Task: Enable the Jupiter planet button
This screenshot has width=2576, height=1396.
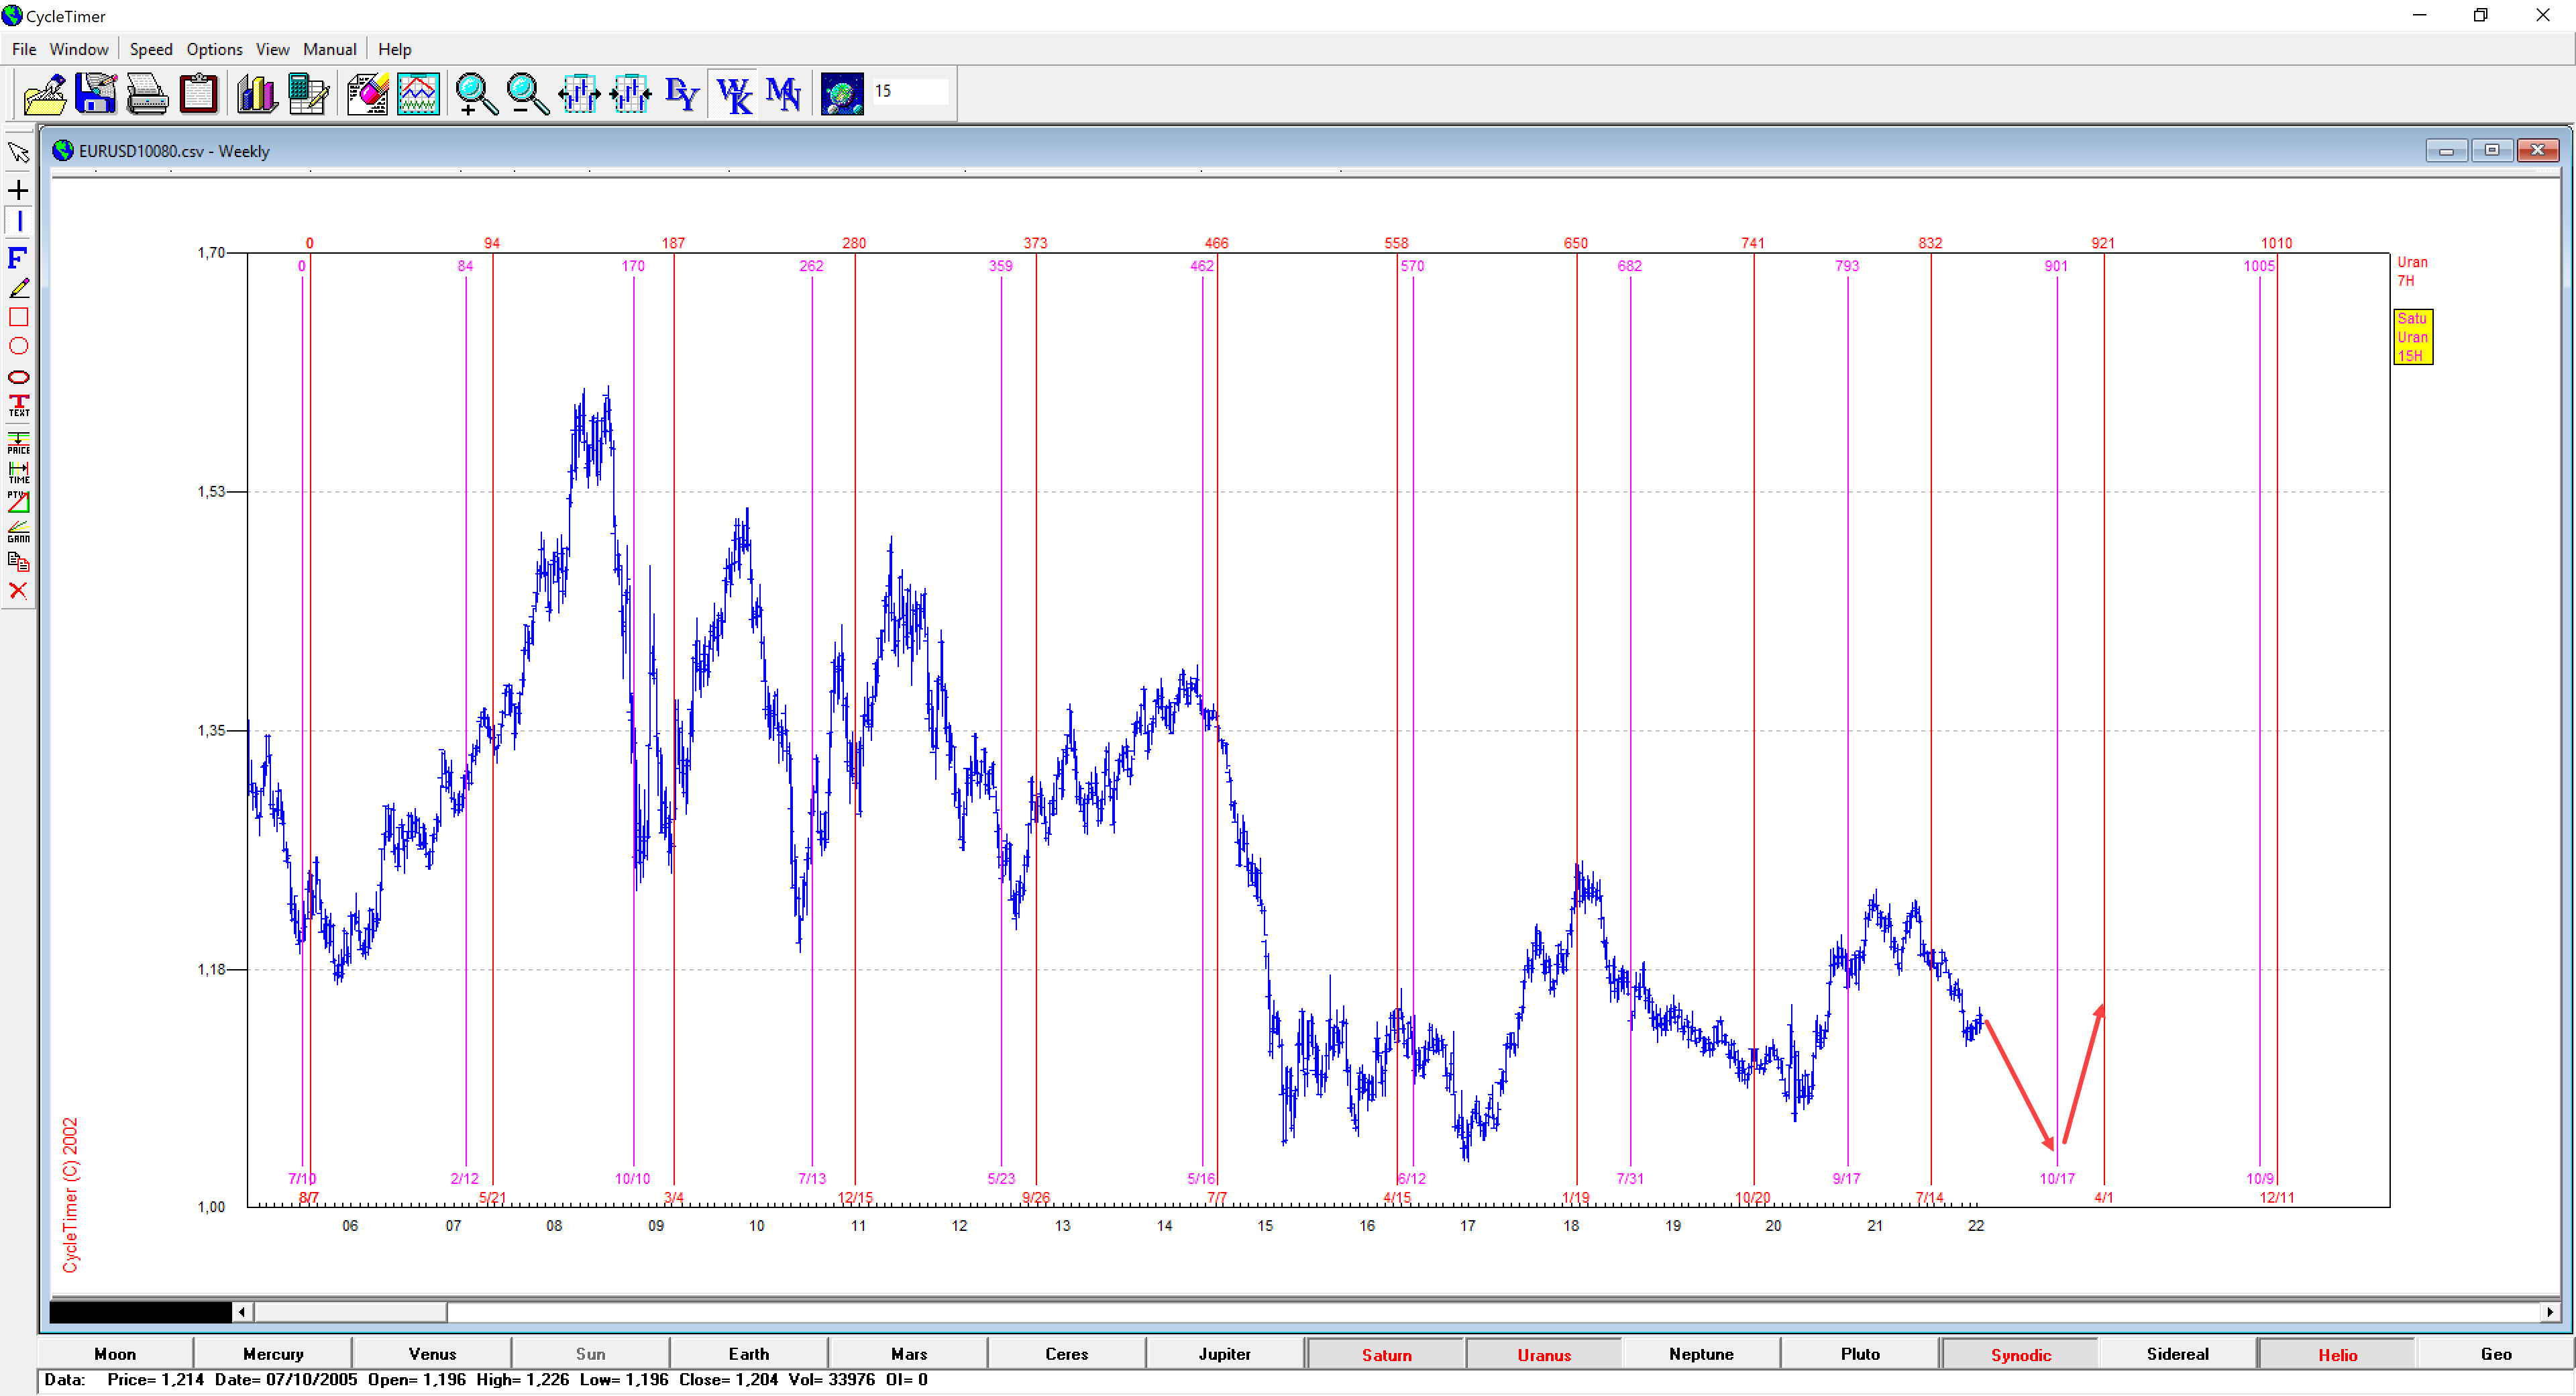Action: coord(1224,1354)
